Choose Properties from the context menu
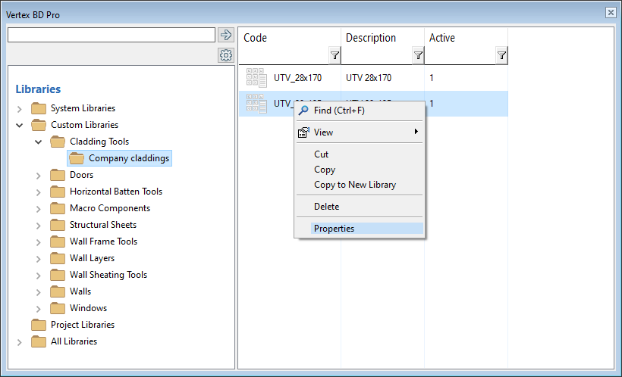The image size is (622, 377). click(334, 229)
